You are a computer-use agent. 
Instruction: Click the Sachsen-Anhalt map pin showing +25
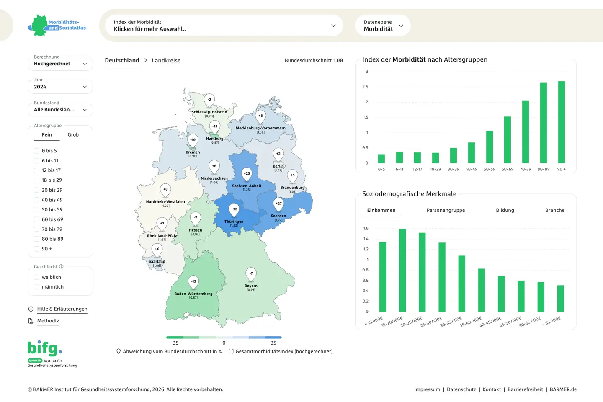pos(247,175)
